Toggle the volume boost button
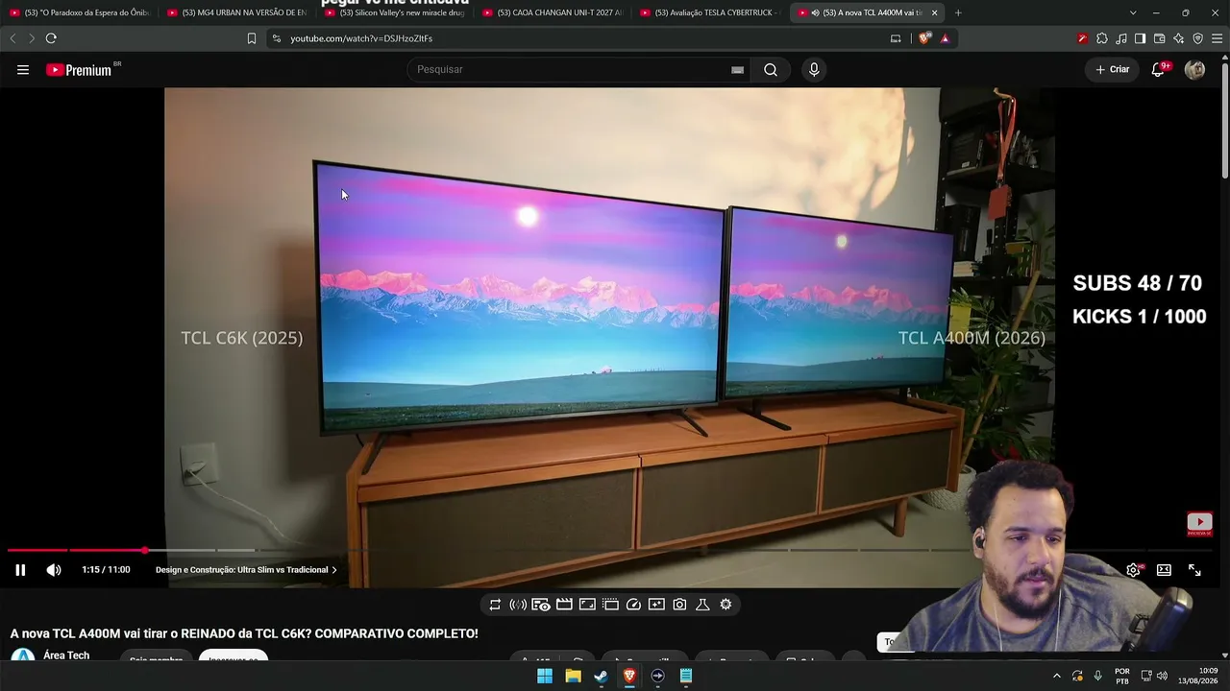The image size is (1230, 691). pyautogui.click(x=518, y=605)
